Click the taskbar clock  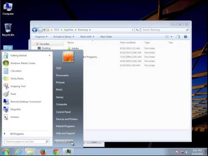coord(197,152)
